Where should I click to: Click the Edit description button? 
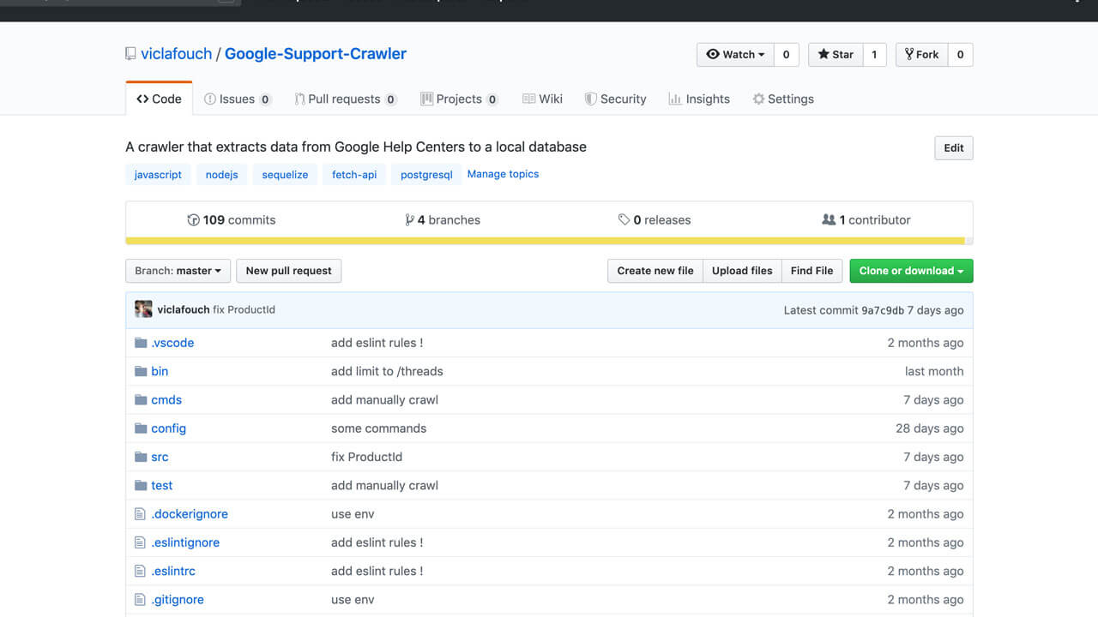[x=954, y=147]
